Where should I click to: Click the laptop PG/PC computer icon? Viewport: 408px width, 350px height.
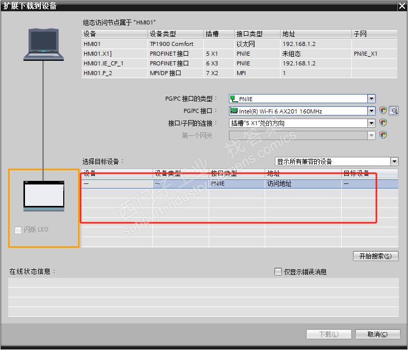43,44
